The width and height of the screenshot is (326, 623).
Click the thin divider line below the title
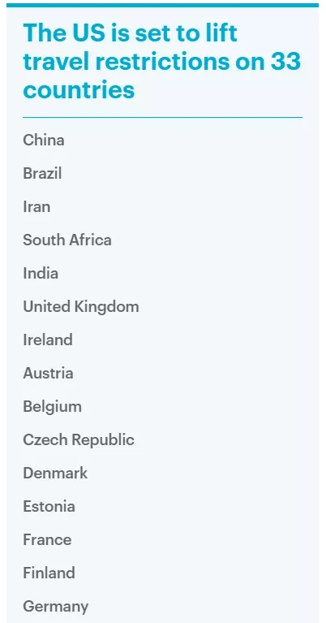pyautogui.click(x=163, y=118)
